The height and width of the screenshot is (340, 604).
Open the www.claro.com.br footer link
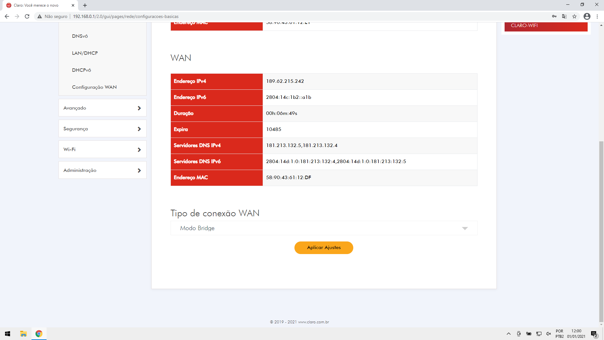(313, 322)
